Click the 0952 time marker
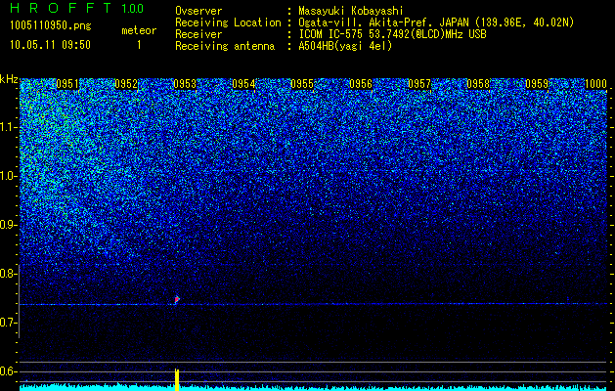Image resolution: width=615 pixels, height=391 pixels. click(126, 84)
